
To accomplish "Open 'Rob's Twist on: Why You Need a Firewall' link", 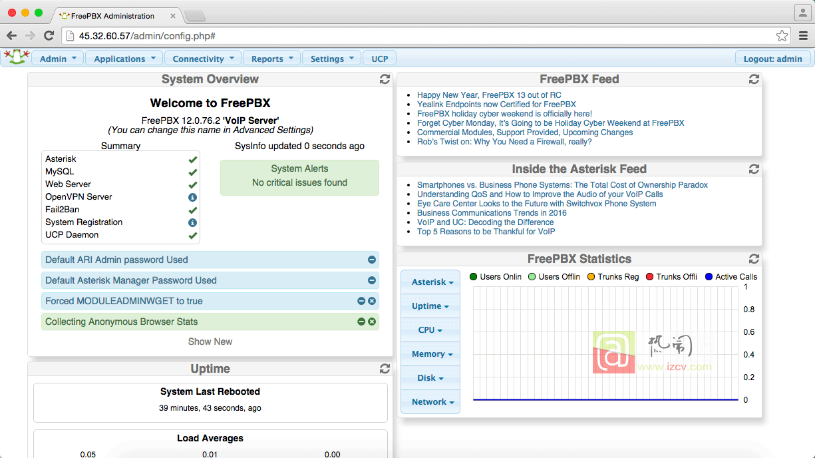I will [504, 142].
